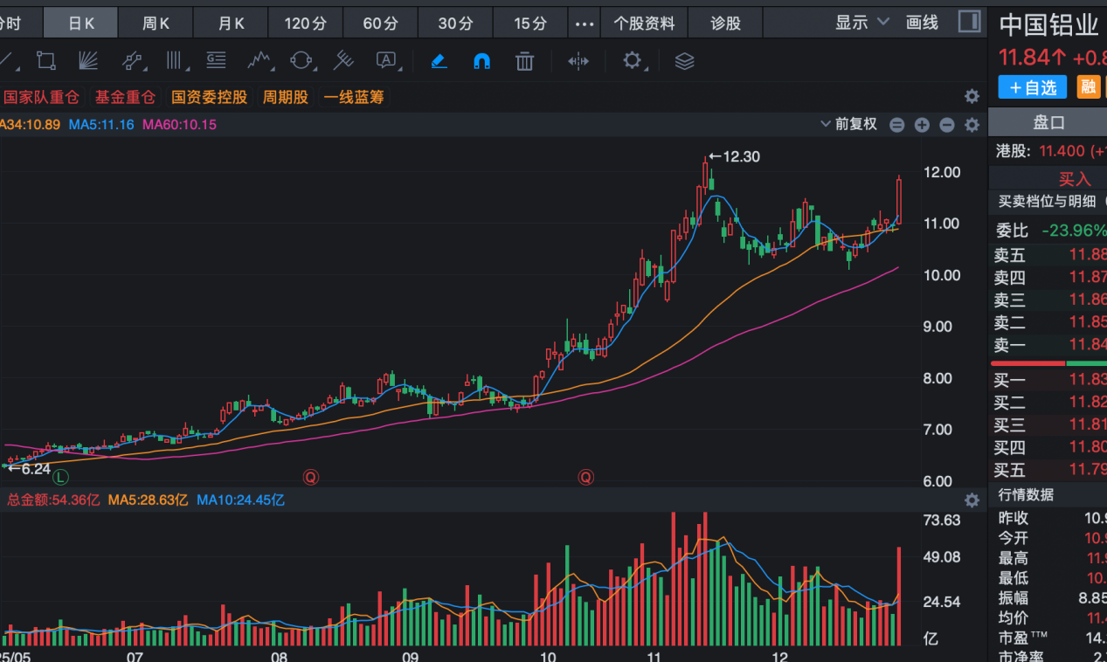This screenshot has width=1107, height=662.
Task: Expand the 显示 display dropdown
Action: [x=861, y=23]
